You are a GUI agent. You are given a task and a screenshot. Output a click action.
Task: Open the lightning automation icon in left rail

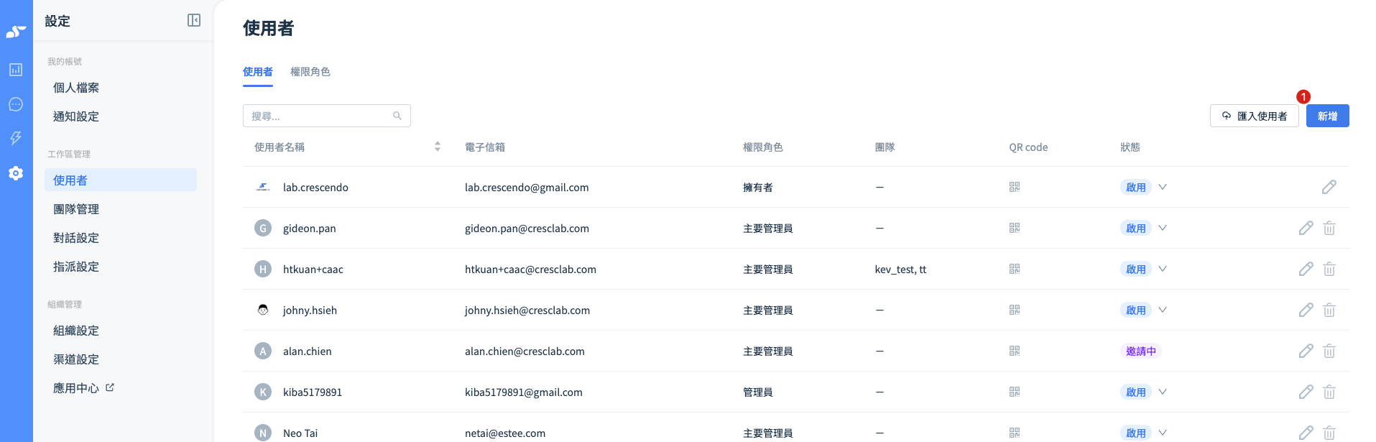coord(16,138)
